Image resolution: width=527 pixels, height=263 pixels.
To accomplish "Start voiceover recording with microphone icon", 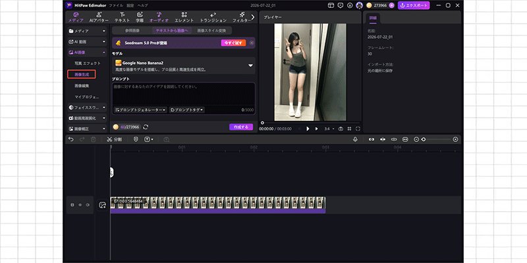I will (x=355, y=139).
